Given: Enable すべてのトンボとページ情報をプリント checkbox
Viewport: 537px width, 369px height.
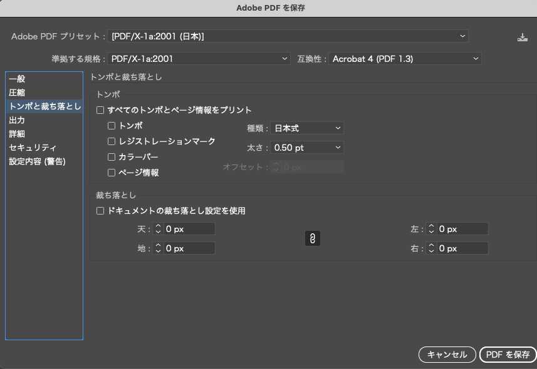Looking at the screenshot, I should [x=100, y=110].
